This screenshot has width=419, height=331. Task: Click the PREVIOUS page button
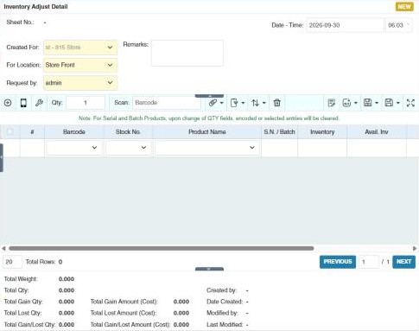pyautogui.click(x=338, y=262)
